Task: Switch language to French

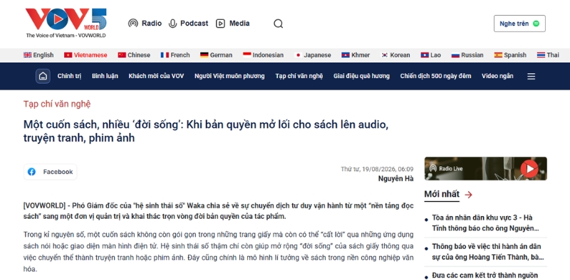Action: [175, 55]
